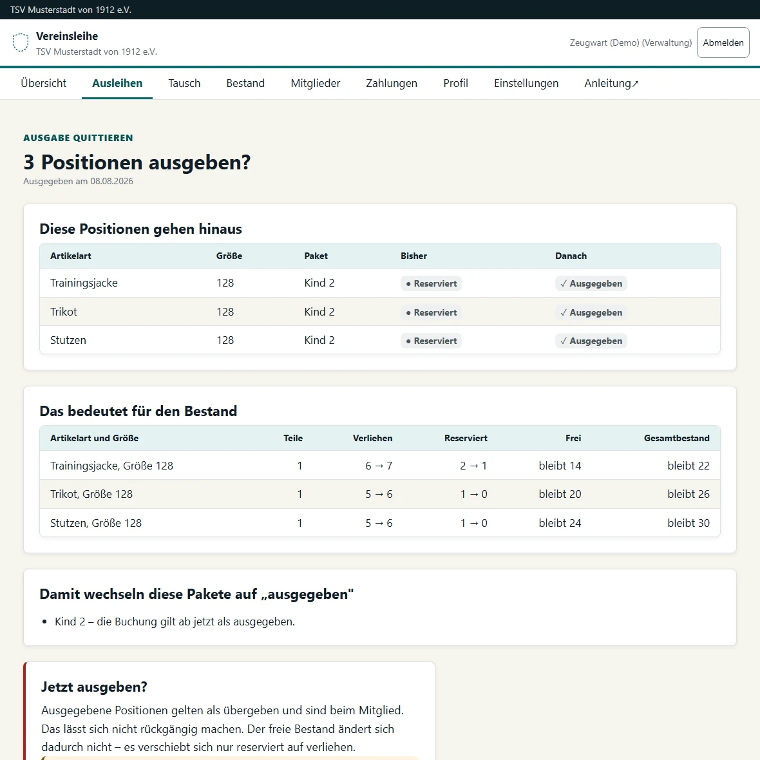Click the 'bleibt 26' Gesamtbestand value
This screenshot has height=760, width=760.
click(689, 494)
